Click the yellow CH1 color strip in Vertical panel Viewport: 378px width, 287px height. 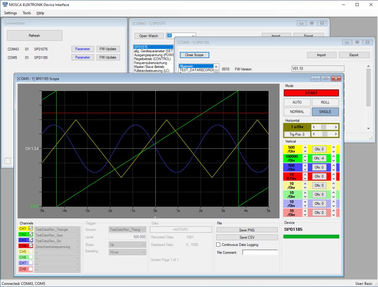(x=338, y=149)
